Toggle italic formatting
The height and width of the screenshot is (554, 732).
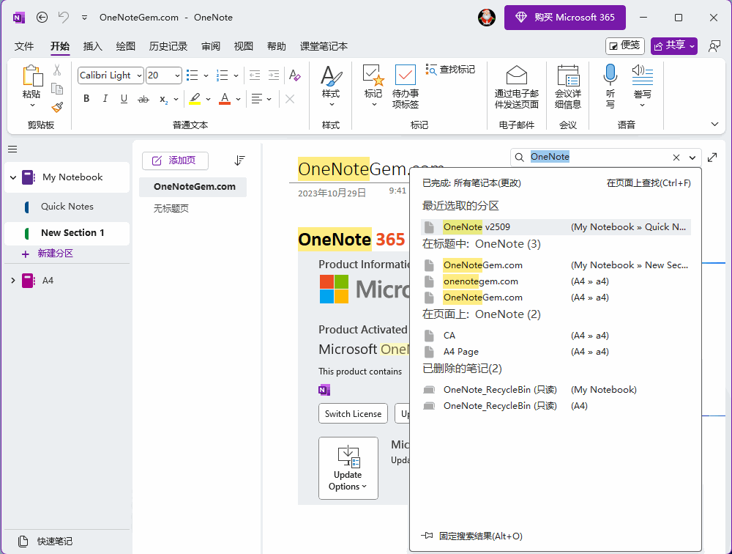(x=105, y=99)
